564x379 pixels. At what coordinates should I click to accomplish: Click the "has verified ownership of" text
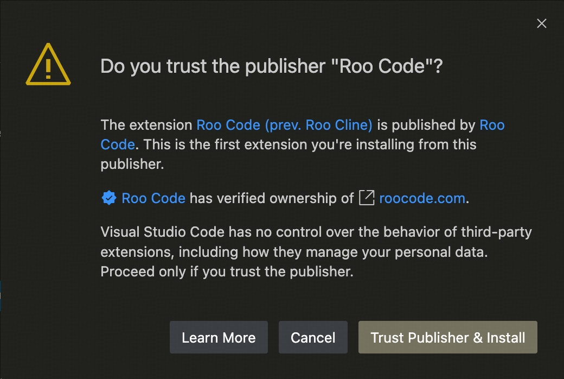pyautogui.click(x=272, y=198)
